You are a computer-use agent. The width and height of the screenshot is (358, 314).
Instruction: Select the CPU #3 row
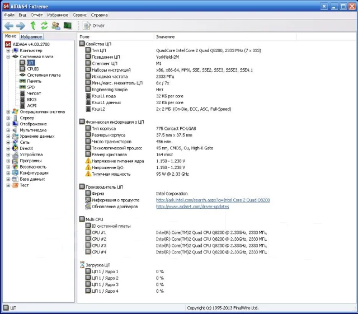[176, 246]
